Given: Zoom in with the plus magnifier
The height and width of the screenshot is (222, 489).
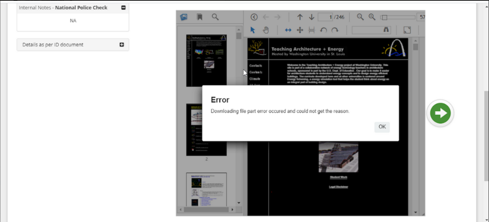Looking at the screenshot, I should click(372, 17).
